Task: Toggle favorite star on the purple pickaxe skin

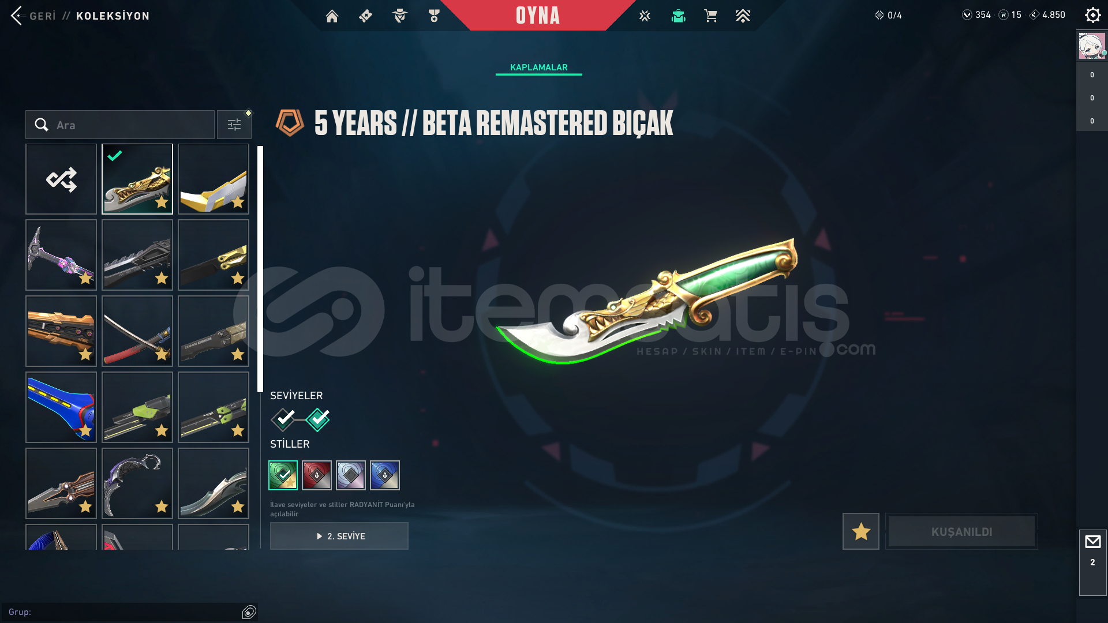Action: click(85, 279)
